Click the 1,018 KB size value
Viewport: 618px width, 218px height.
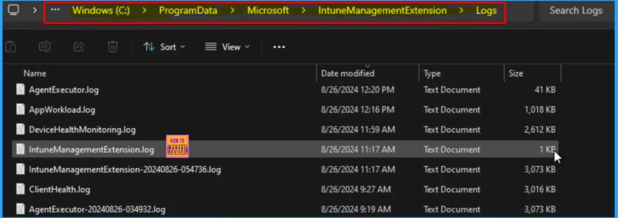(540, 110)
